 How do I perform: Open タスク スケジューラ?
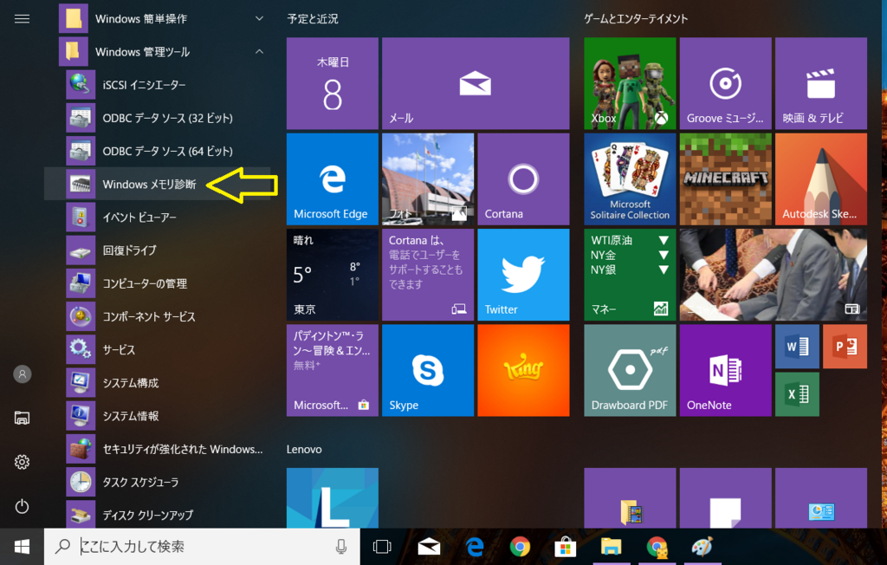[158, 483]
